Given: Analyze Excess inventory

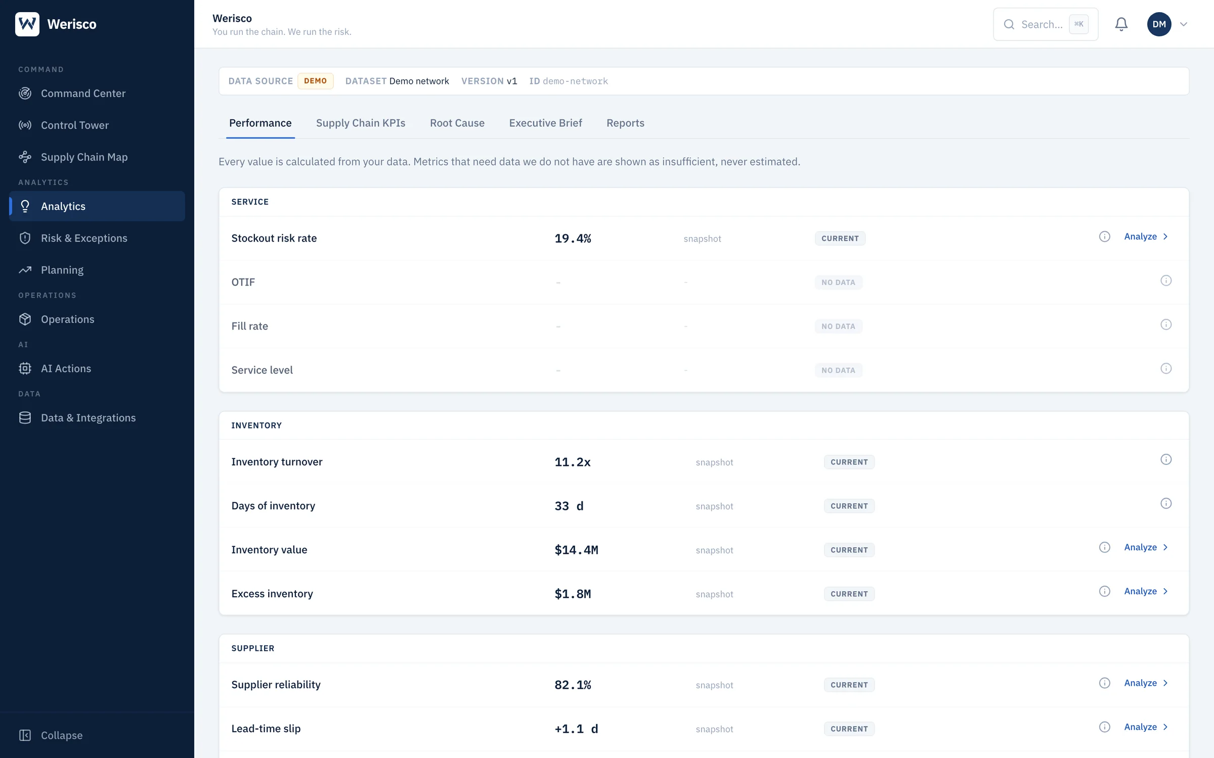Looking at the screenshot, I should 1146,591.
